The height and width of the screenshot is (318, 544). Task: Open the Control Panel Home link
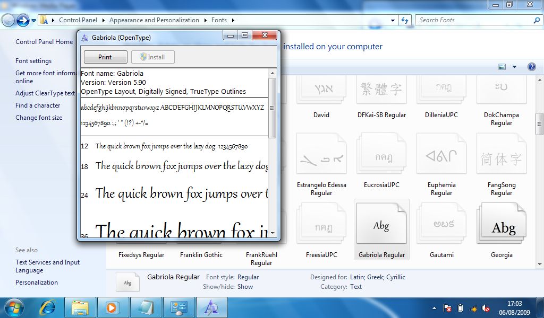(44, 42)
